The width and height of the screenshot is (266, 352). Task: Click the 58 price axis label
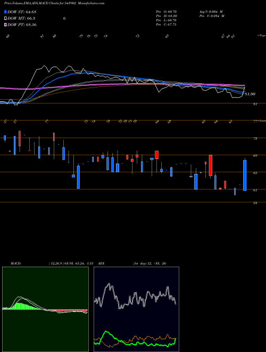[x=255, y=203]
